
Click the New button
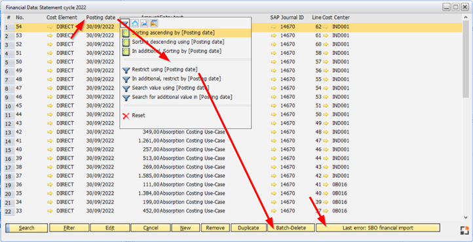click(185, 228)
